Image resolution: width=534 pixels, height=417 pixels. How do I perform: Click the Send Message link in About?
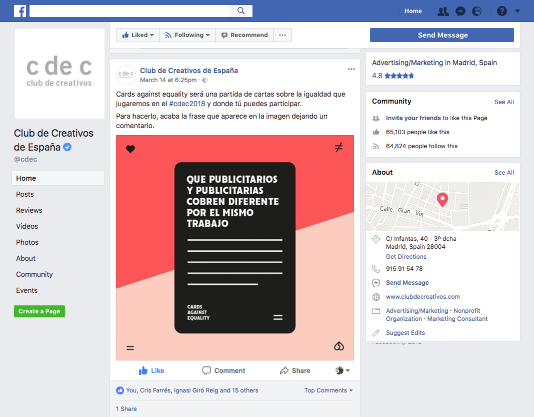(x=407, y=283)
